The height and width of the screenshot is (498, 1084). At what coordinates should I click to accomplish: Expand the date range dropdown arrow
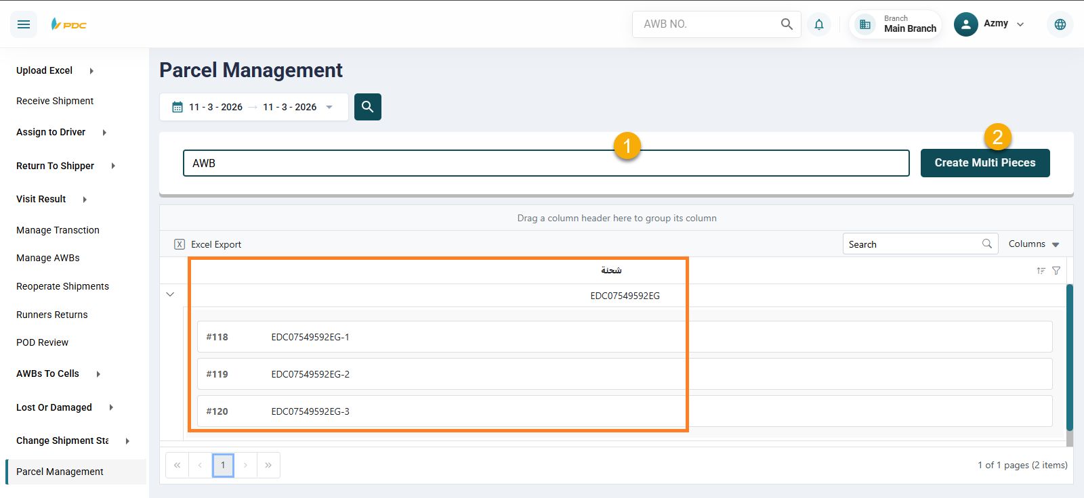tap(329, 107)
